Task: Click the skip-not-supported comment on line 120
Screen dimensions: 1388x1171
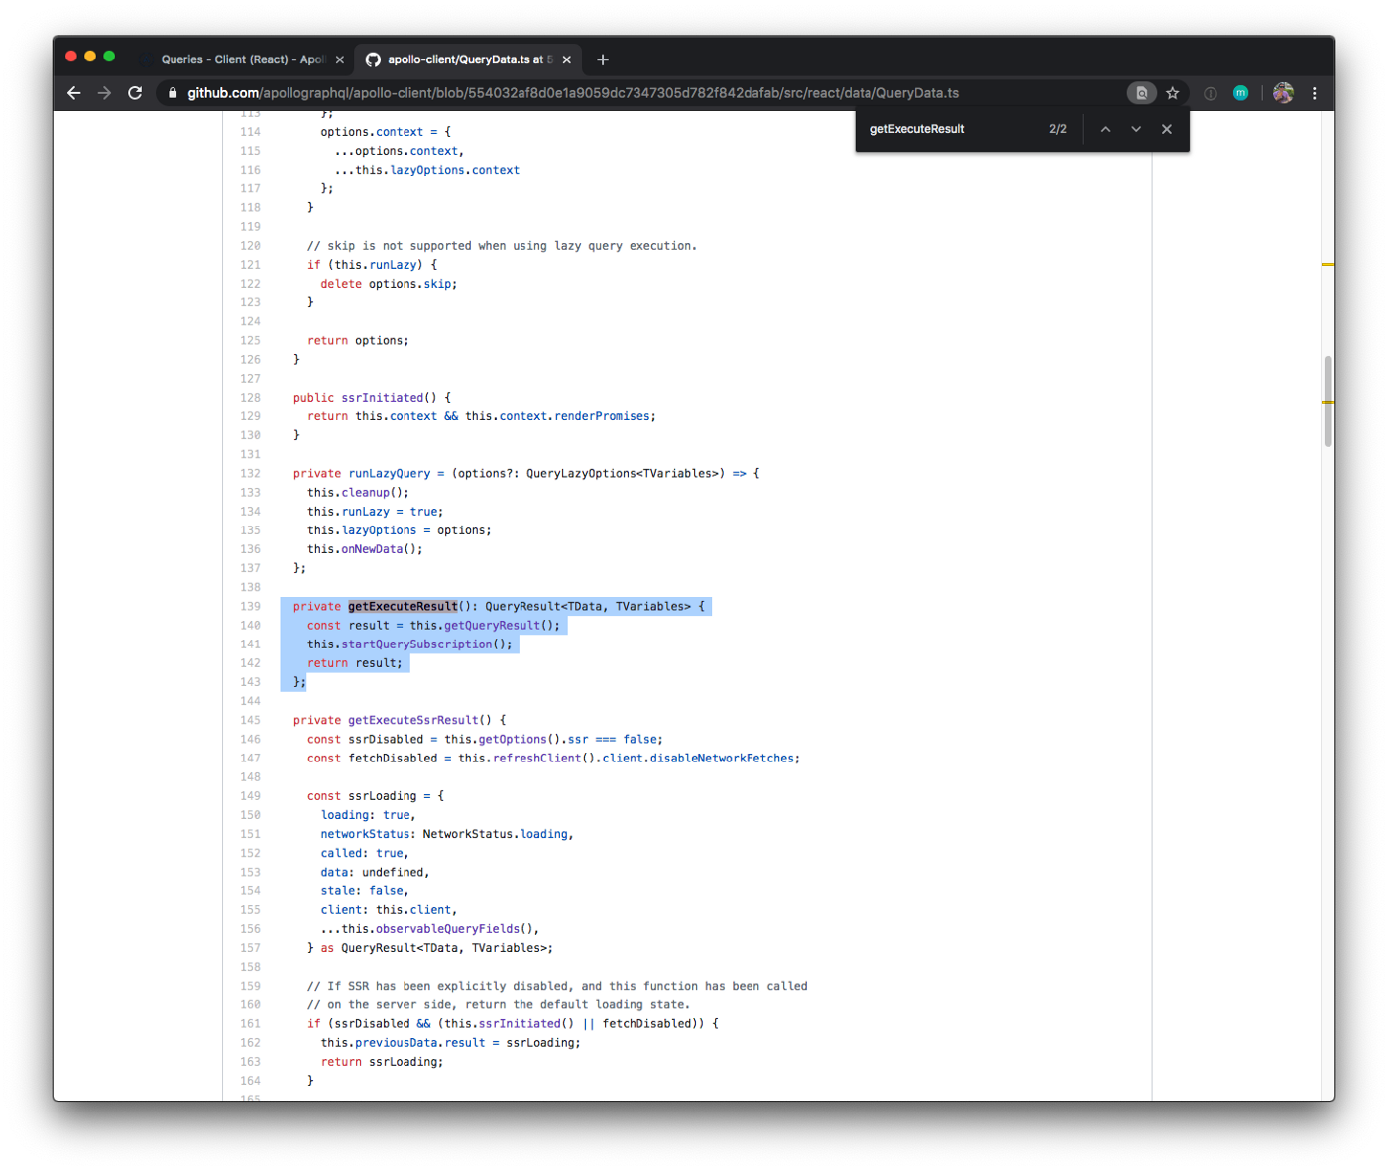Action: point(502,246)
